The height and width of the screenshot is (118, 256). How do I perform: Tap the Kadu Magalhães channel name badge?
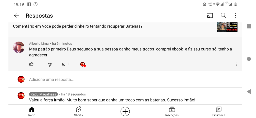pyautogui.click(x=44, y=94)
